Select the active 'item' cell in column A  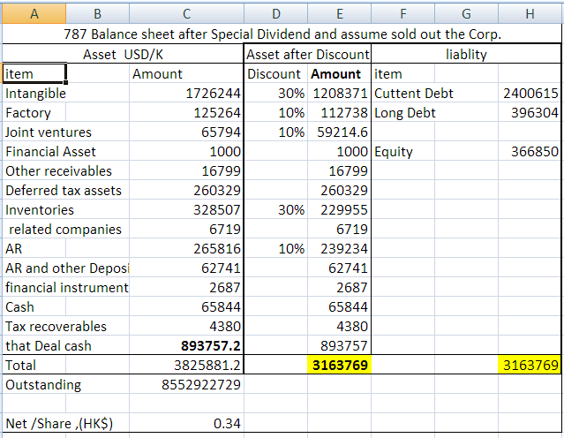coord(34,74)
